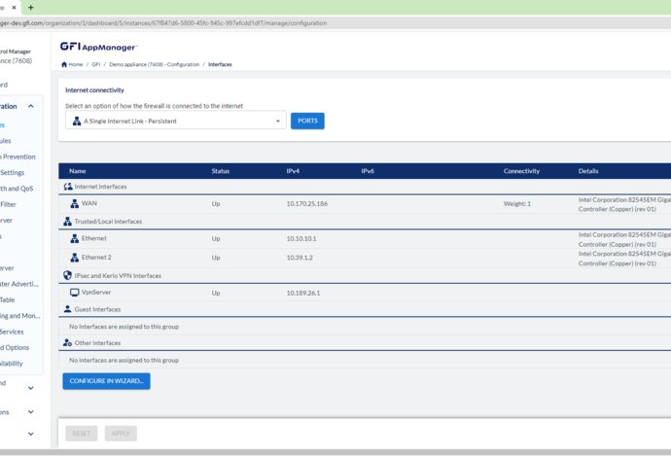This screenshot has height=456, width=671.
Task: Click the Ethernet 2 interface network icon
Action: (x=75, y=258)
